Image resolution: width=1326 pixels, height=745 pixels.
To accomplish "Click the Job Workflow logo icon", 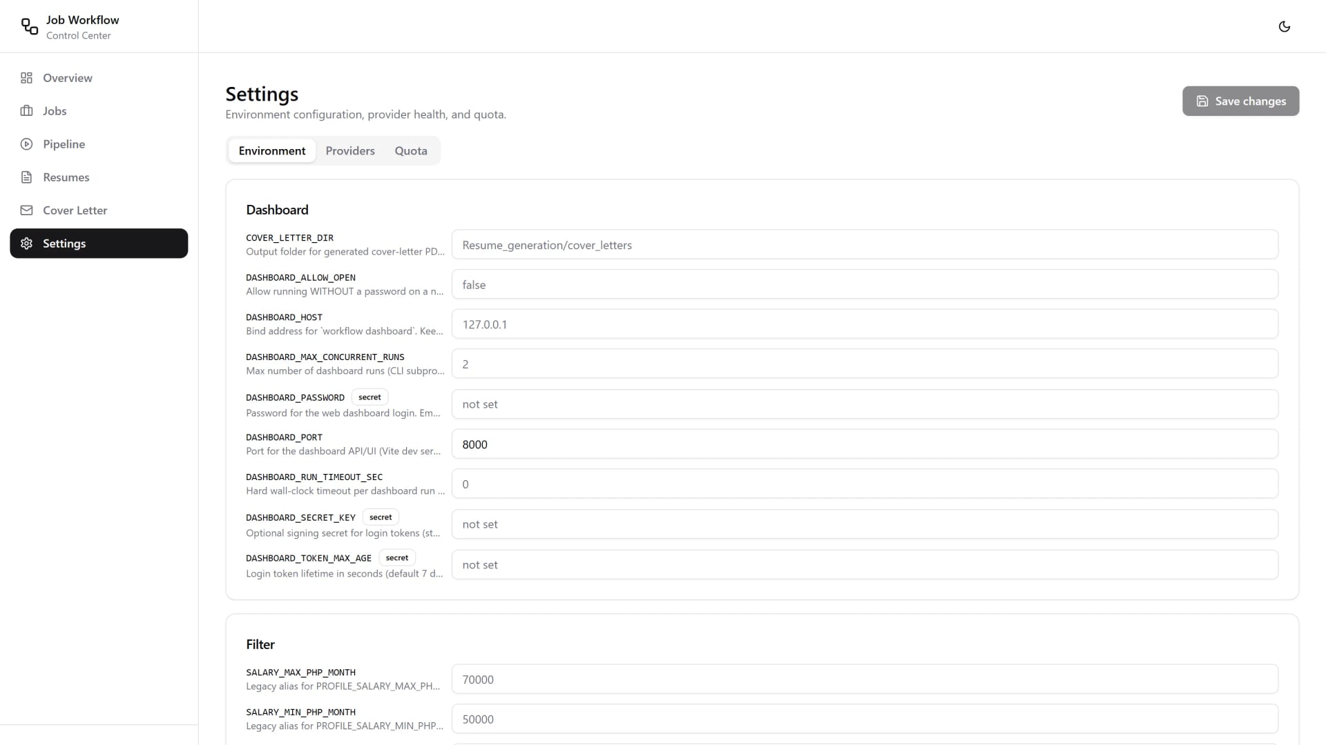I will [x=30, y=26].
